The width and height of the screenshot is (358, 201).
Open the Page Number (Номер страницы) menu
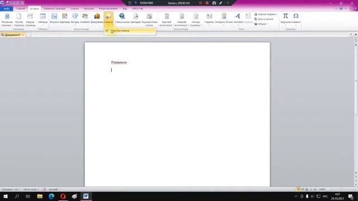click(x=196, y=20)
